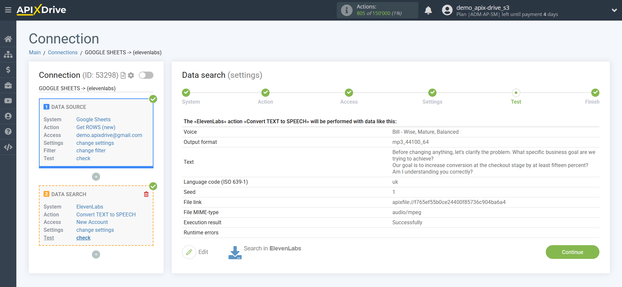The width and height of the screenshot is (622, 287).
Task: Add a block below Data Source
Action: click(x=96, y=177)
